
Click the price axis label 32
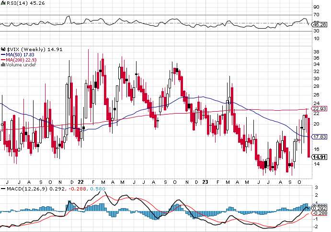coord(316,72)
